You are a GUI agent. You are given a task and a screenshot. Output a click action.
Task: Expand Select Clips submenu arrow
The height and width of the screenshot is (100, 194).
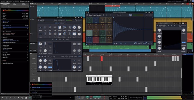[28, 53]
